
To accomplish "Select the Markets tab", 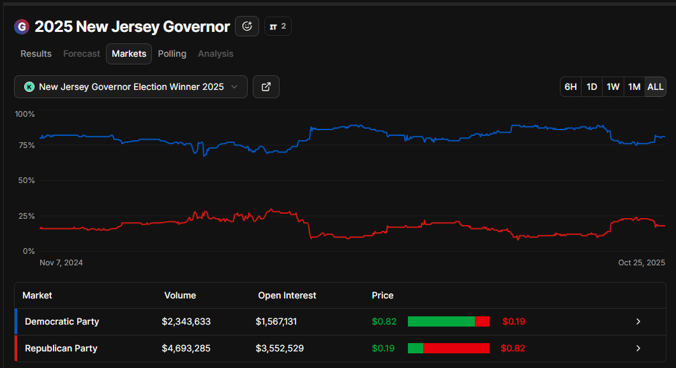I will click(129, 54).
